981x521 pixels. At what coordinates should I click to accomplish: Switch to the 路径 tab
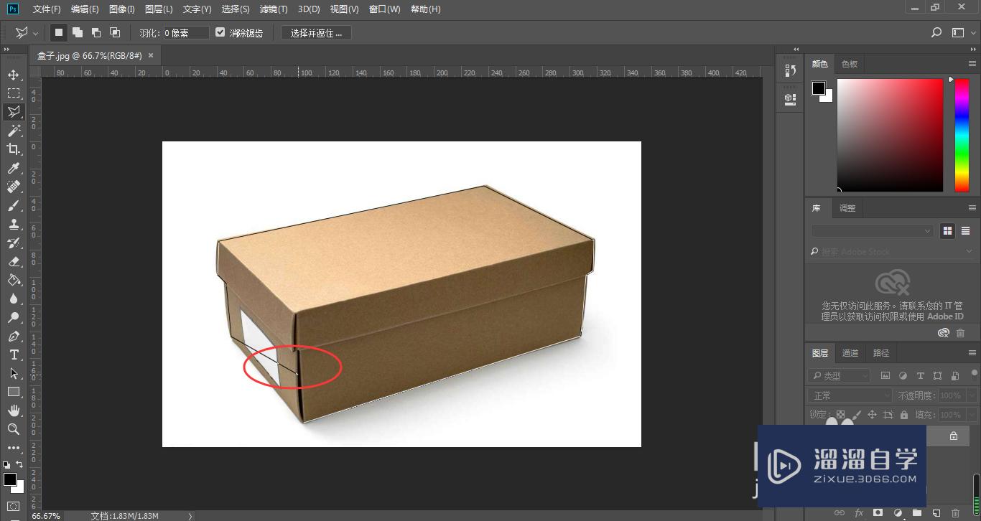[x=881, y=353]
